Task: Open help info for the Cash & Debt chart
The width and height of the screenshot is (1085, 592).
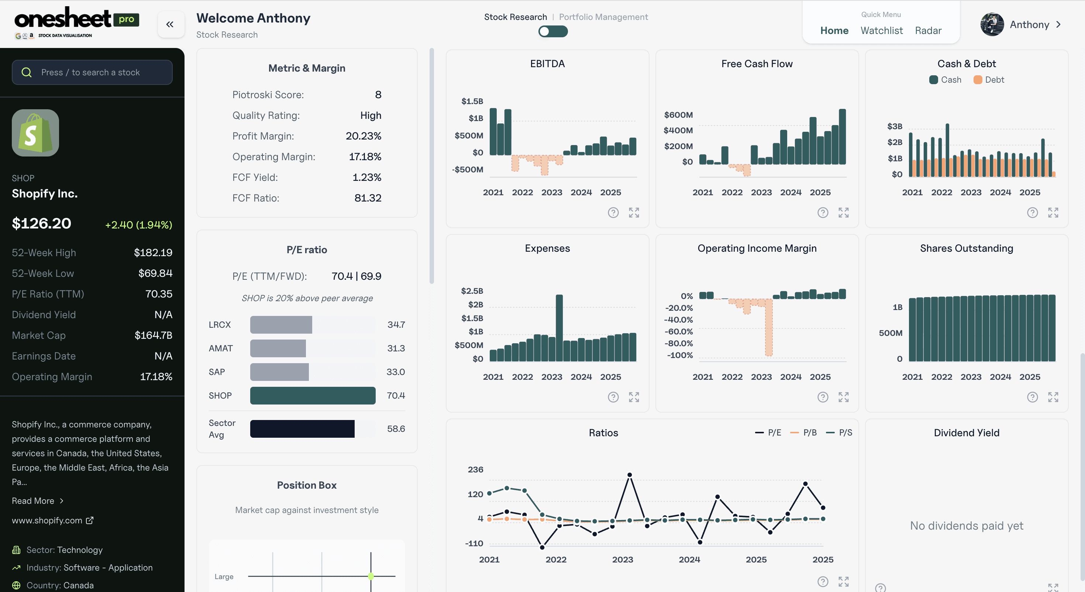Action: (1032, 213)
